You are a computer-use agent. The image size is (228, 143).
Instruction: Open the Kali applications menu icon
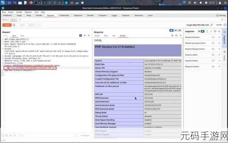3,3
